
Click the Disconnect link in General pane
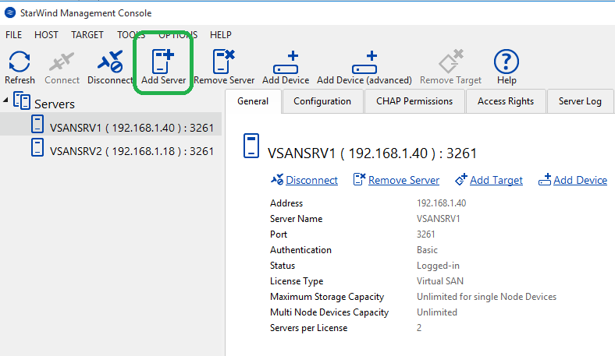[311, 180]
